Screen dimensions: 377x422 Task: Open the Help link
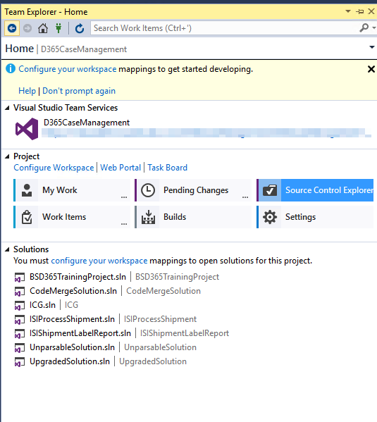pyautogui.click(x=27, y=91)
